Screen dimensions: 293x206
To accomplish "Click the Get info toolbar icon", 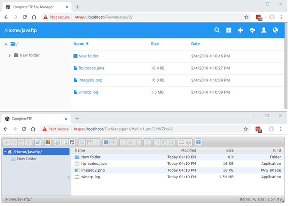I will [x=106, y=142].
